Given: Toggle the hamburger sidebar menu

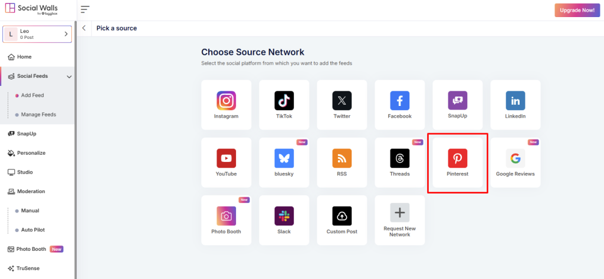Looking at the screenshot, I should click(86, 9).
